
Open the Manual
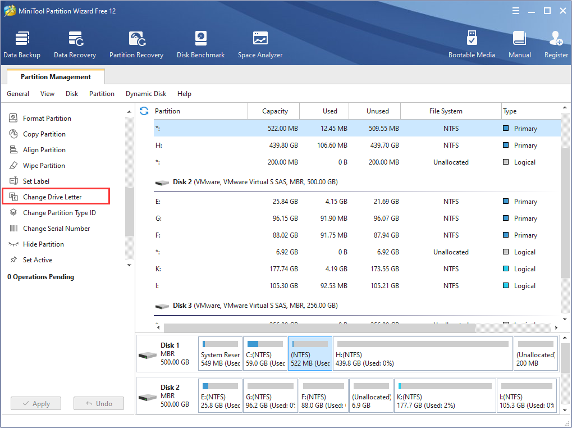pyautogui.click(x=520, y=45)
